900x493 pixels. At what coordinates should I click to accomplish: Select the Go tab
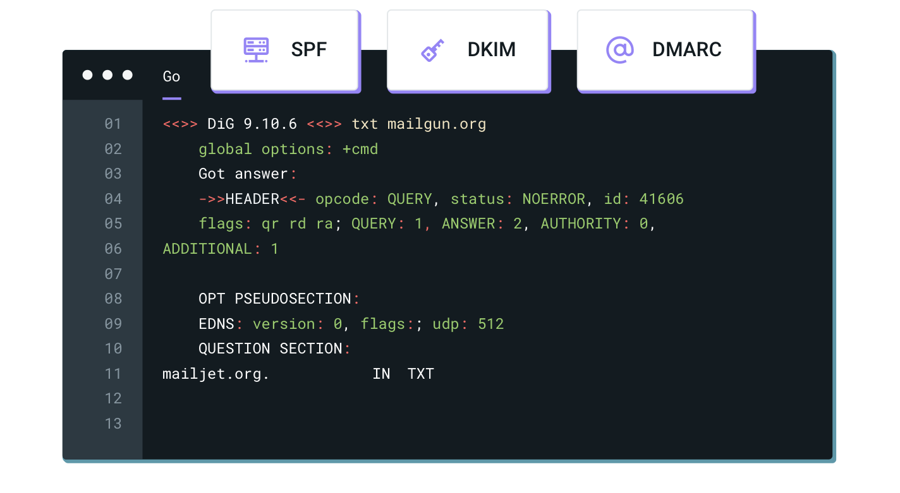pos(172,76)
